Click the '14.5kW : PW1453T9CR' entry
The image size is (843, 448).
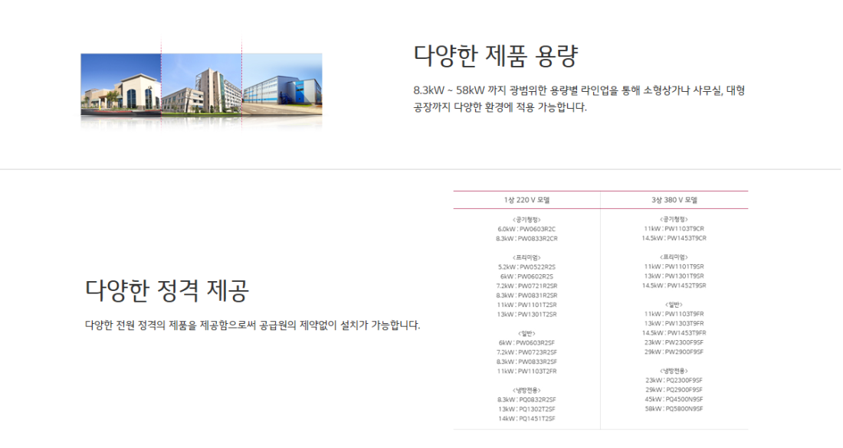coord(674,238)
